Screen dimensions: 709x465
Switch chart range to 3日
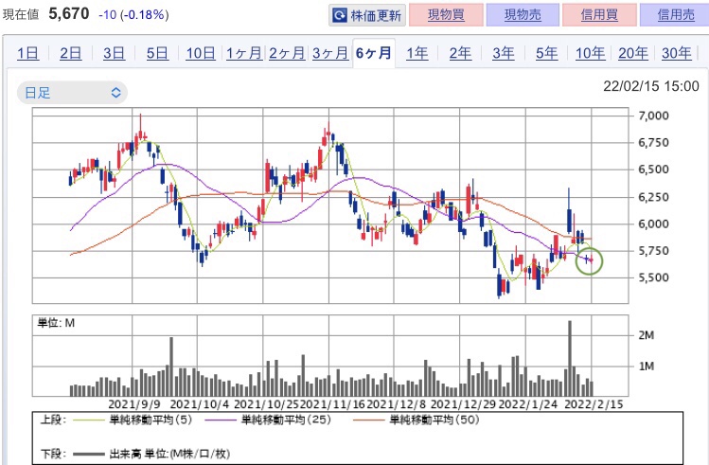tap(114, 53)
